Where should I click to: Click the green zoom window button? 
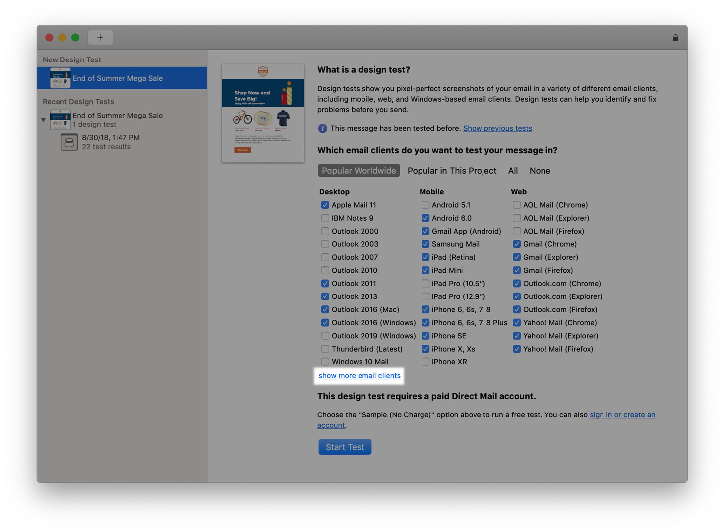click(75, 37)
